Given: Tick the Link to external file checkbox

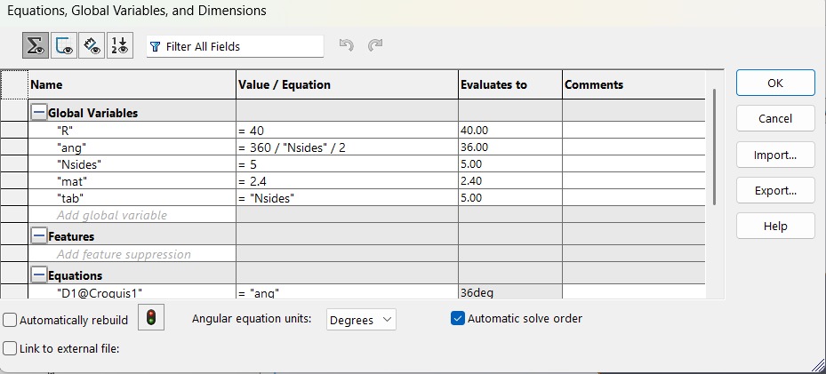Looking at the screenshot, I should 11,348.
